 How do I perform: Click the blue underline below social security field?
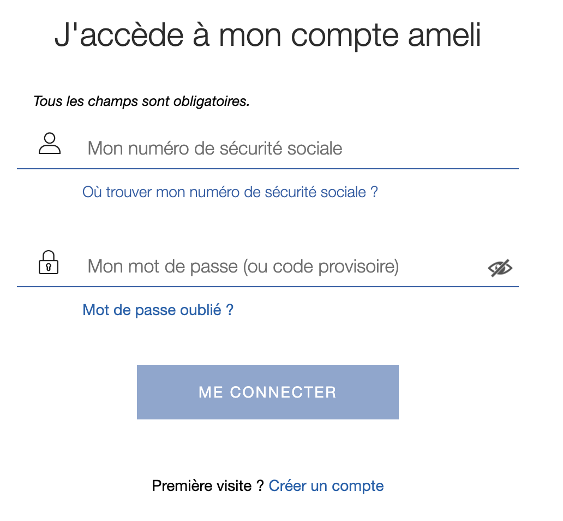tap(268, 169)
